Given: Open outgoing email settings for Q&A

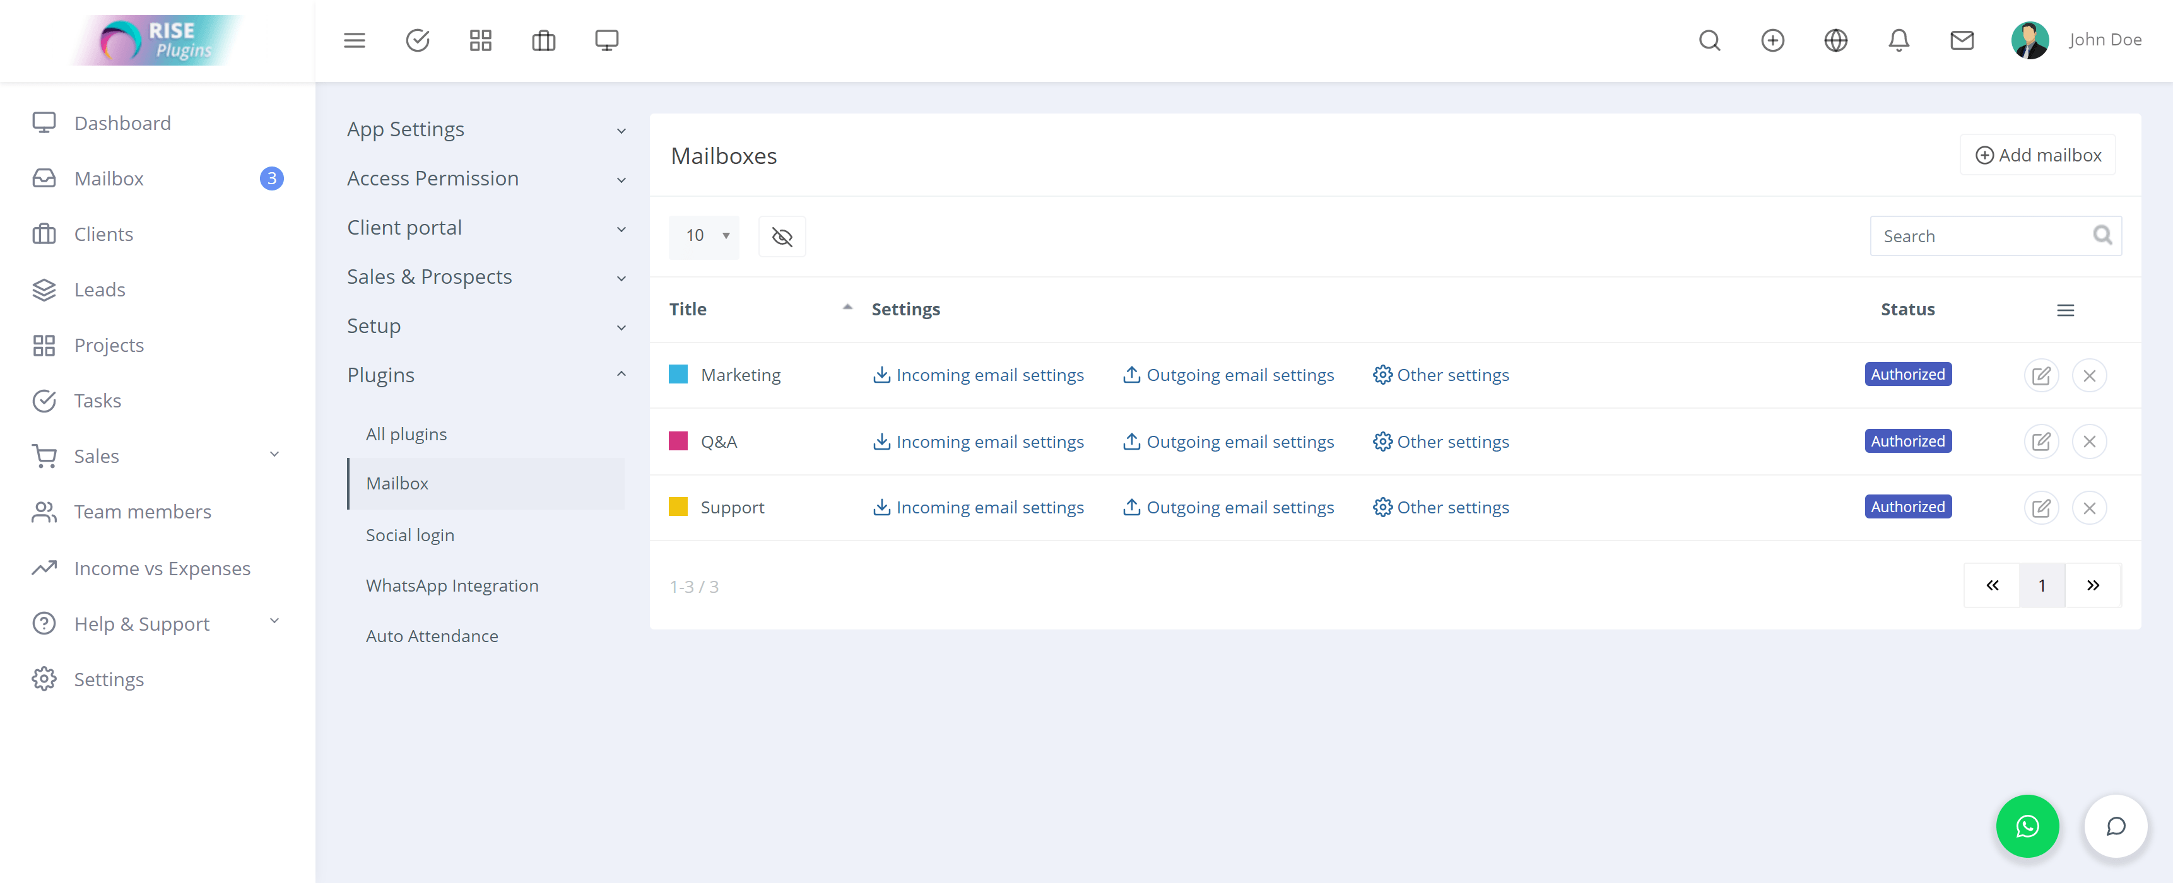Looking at the screenshot, I should (x=1228, y=441).
